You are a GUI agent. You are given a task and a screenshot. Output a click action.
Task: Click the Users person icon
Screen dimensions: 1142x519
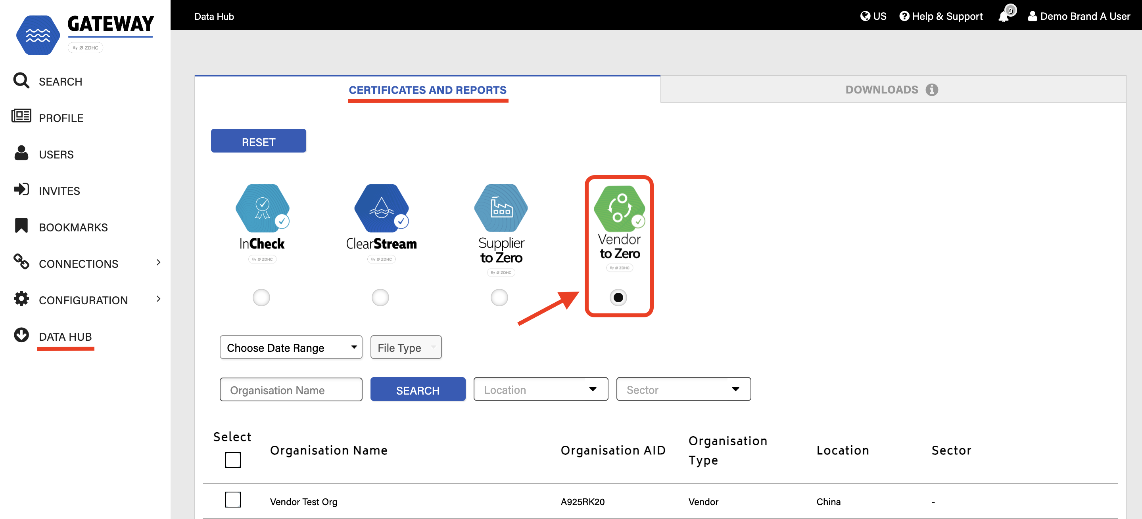pyautogui.click(x=21, y=153)
